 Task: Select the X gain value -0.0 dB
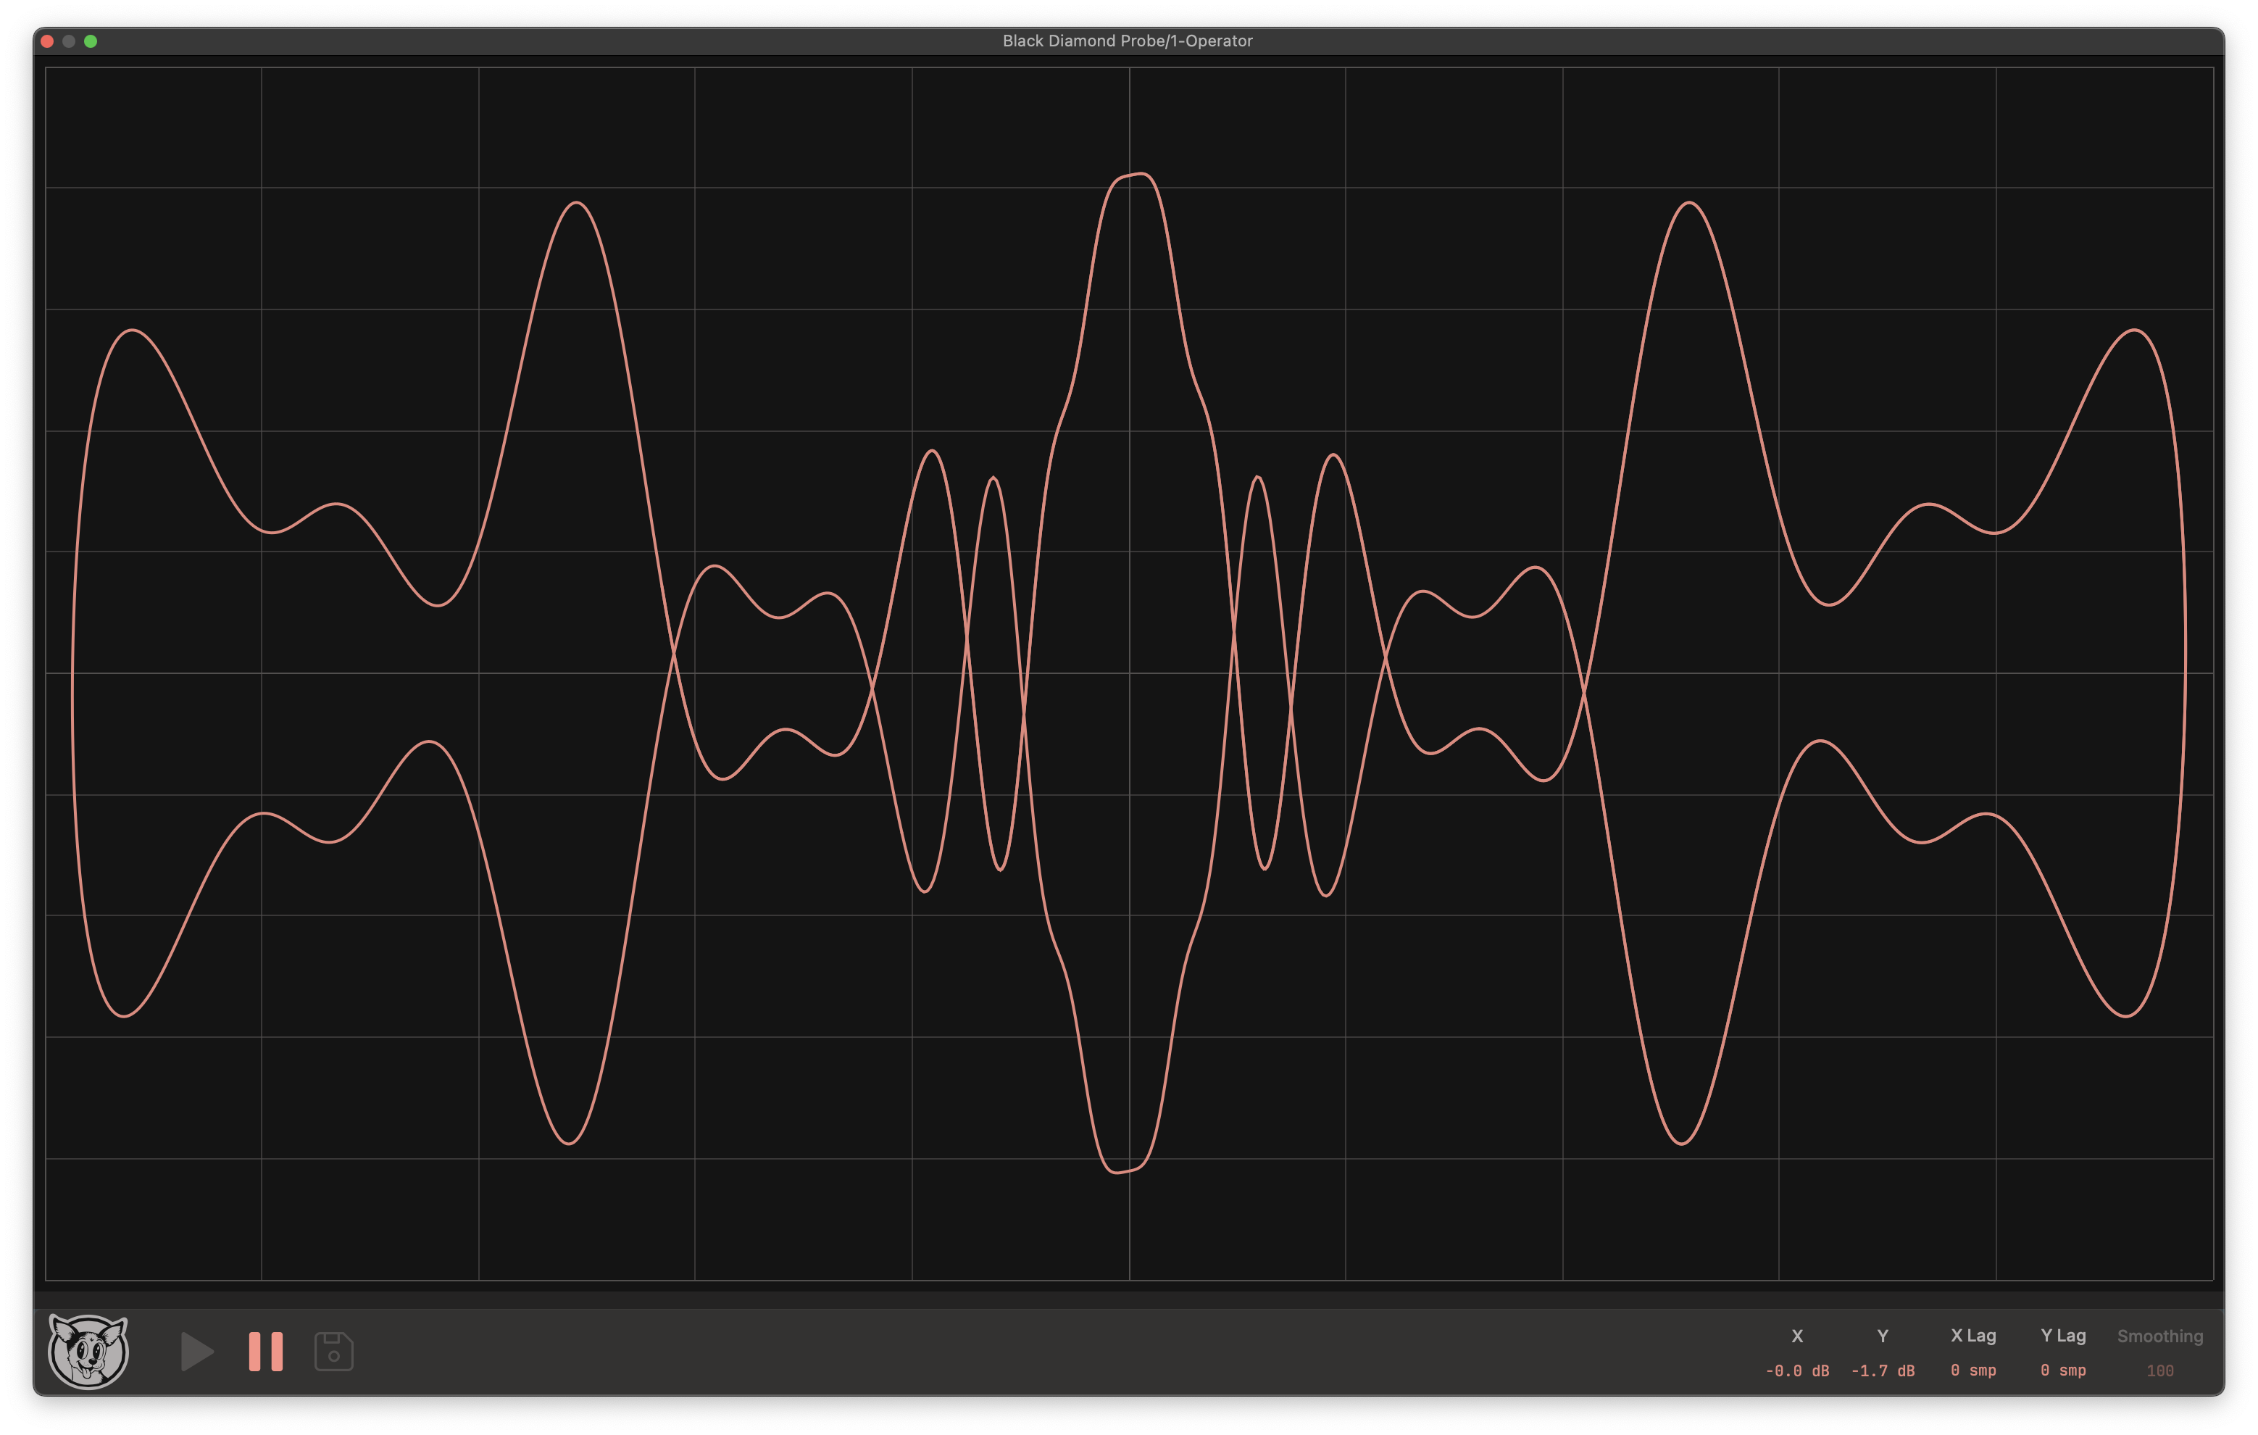click(x=1796, y=1370)
